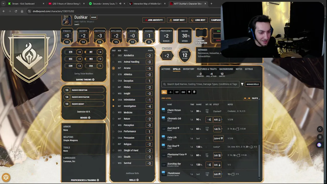Image resolution: width=327 pixels, height=184 pixels.
Task: Switch to the Actions tab
Action: (x=166, y=69)
